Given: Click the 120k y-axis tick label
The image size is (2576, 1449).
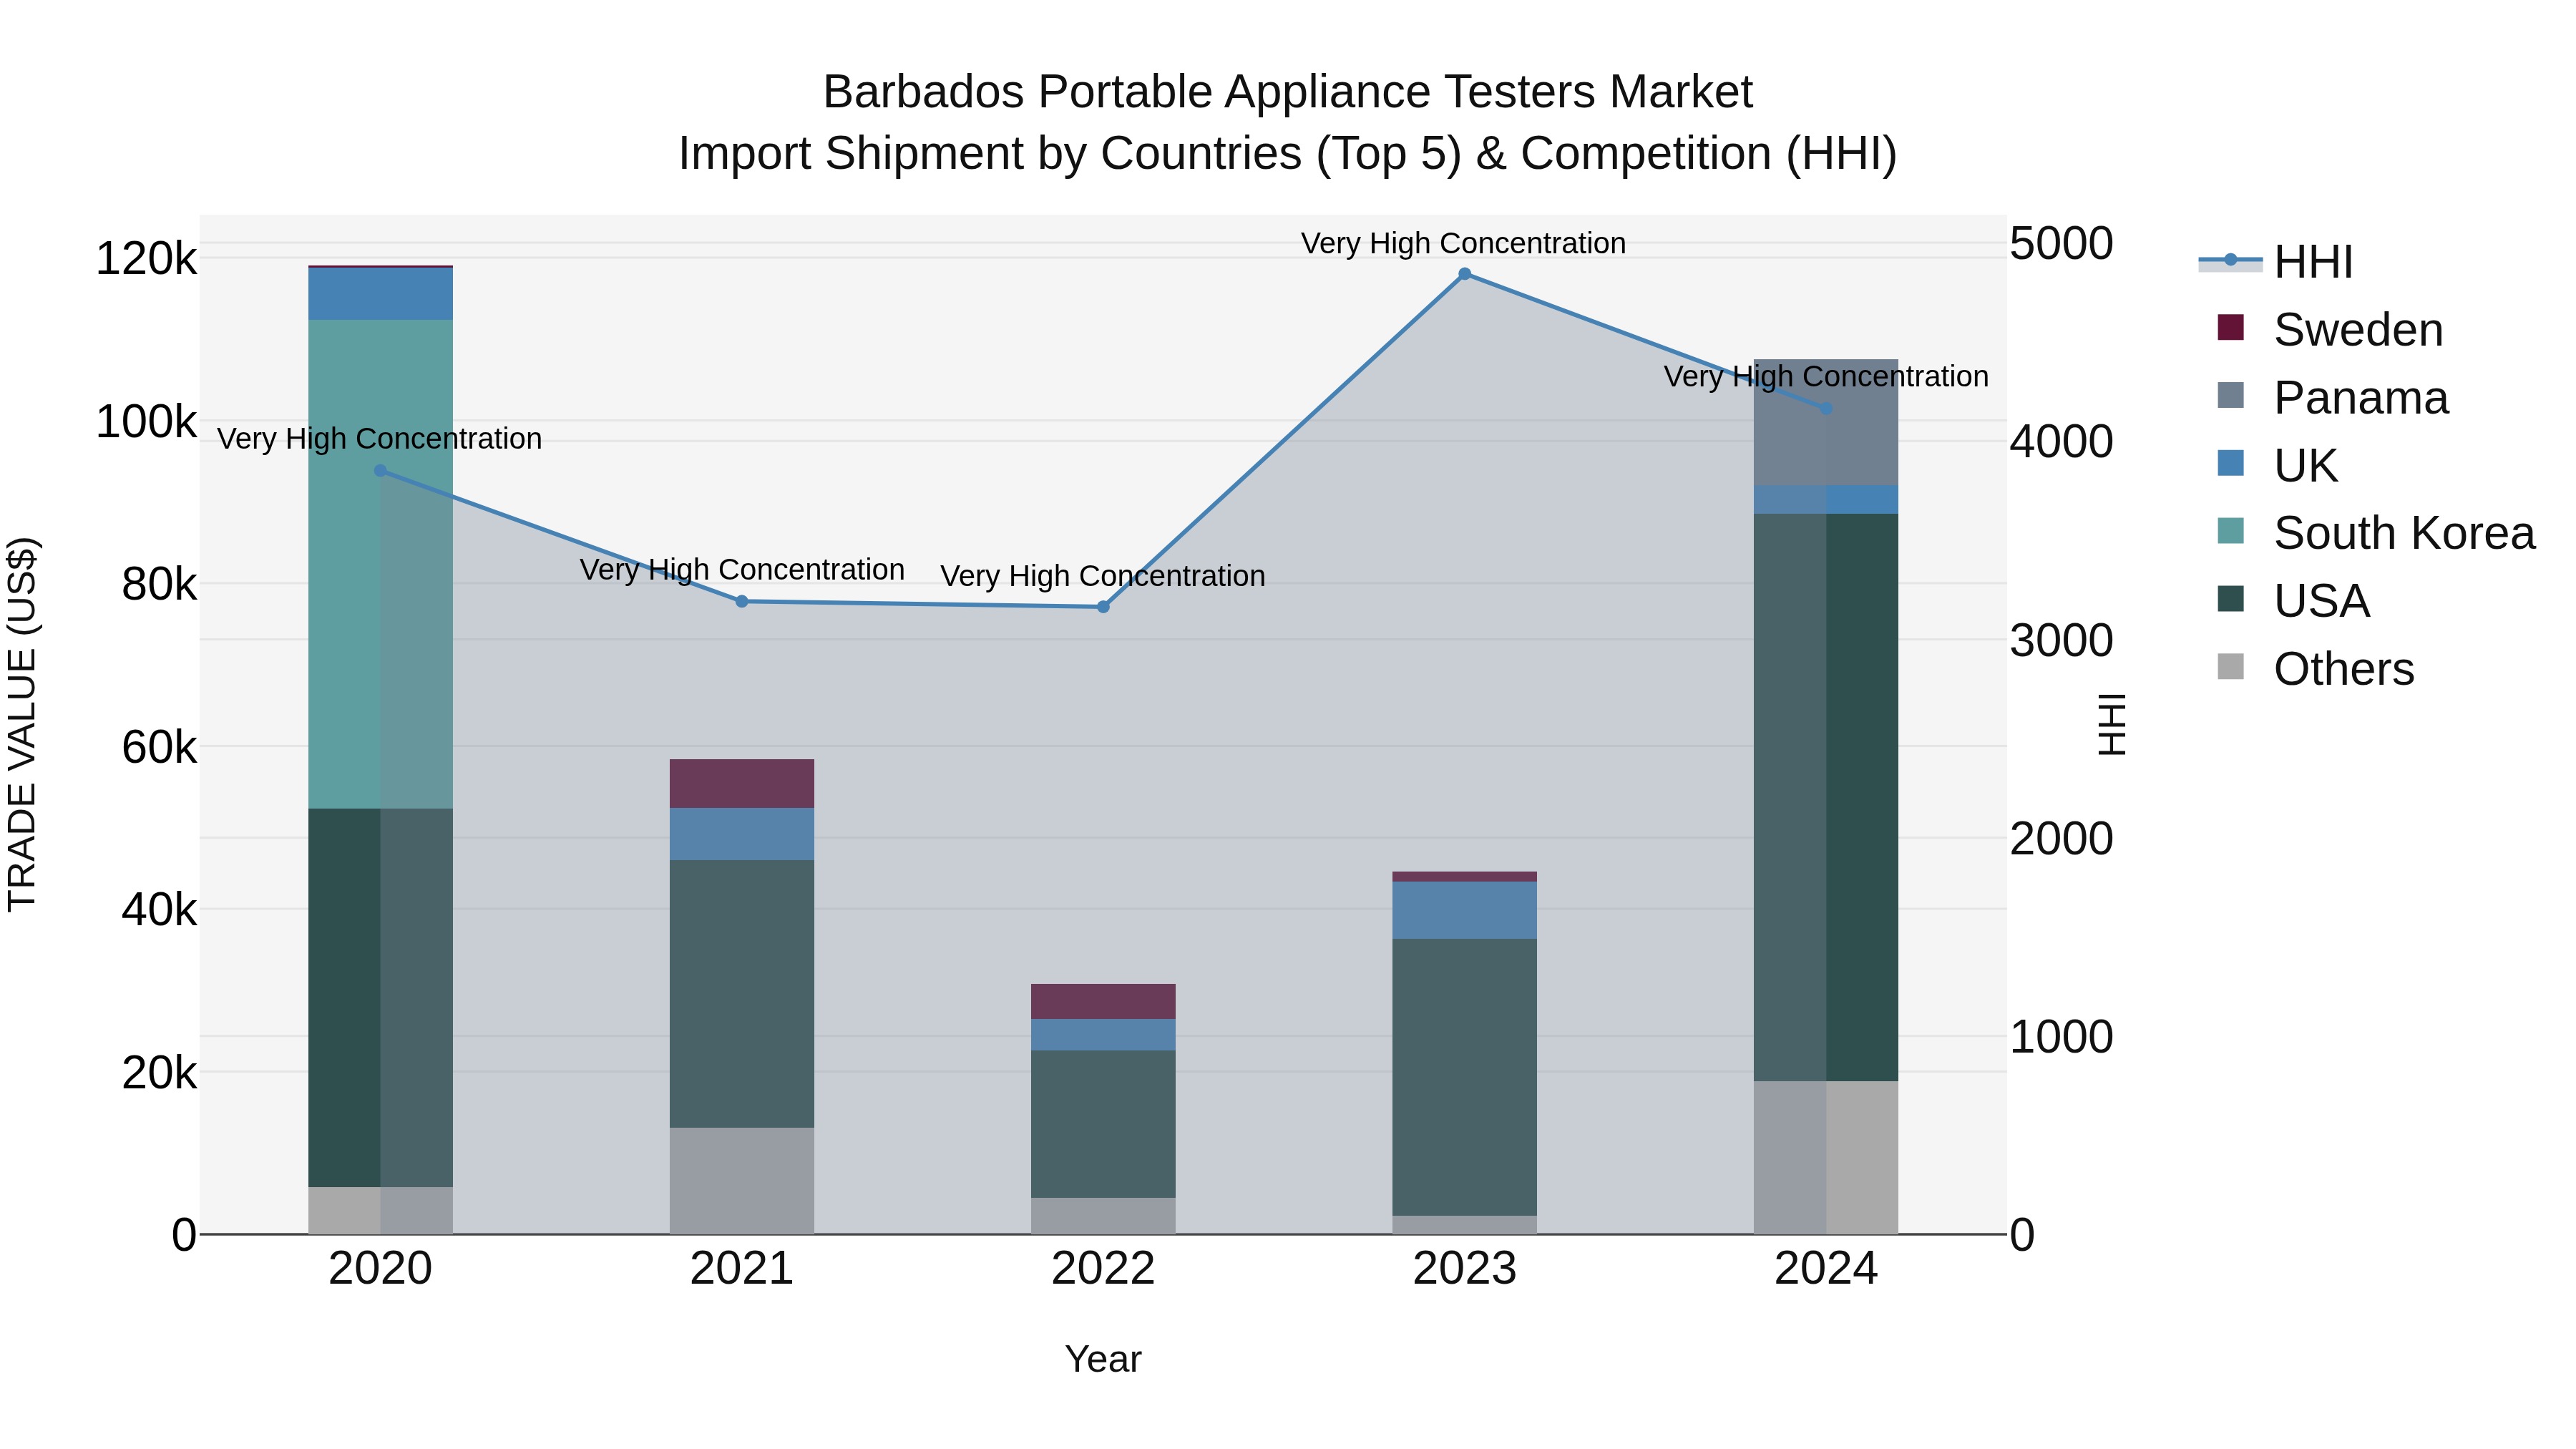Looking at the screenshot, I should point(146,259).
